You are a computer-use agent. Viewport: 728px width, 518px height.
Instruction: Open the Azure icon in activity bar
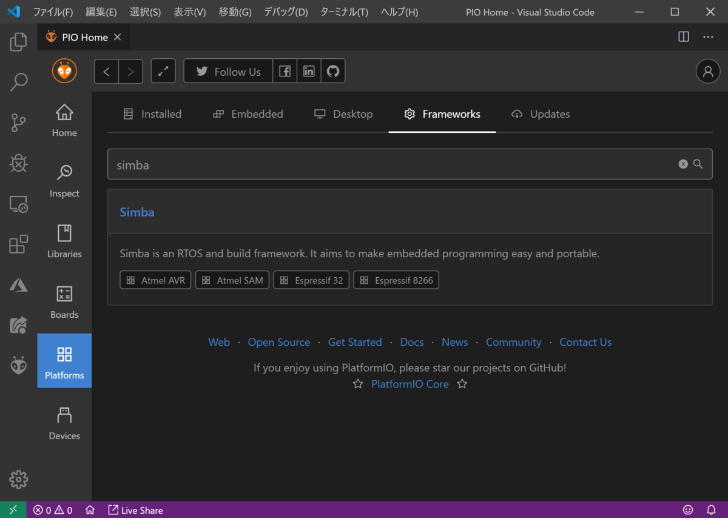[18, 284]
